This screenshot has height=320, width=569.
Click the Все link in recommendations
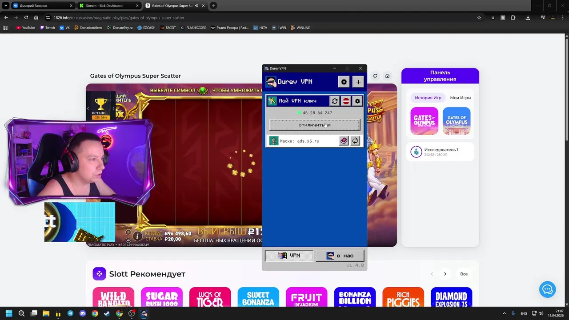pos(464,274)
